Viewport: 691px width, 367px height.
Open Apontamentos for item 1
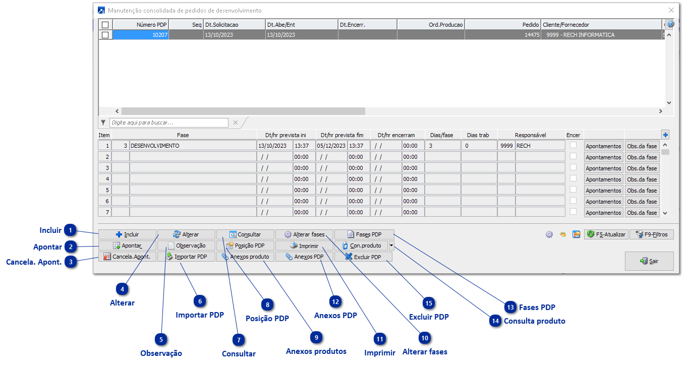pyautogui.click(x=603, y=146)
